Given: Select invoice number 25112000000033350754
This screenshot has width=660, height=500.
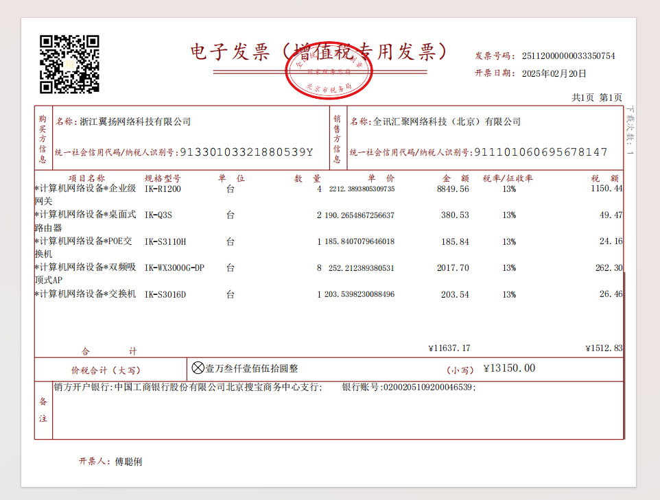Looking at the screenshot, I should click(568, 56).
